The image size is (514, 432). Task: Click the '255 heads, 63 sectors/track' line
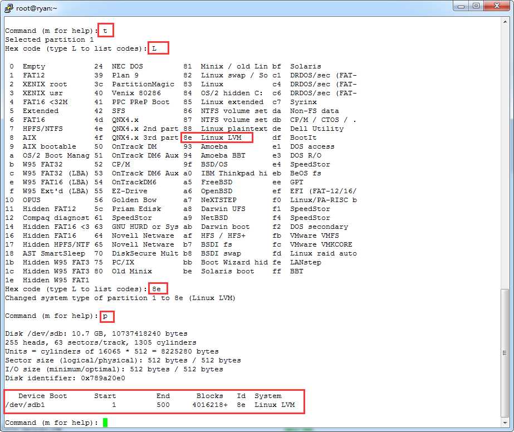[101, 342]
